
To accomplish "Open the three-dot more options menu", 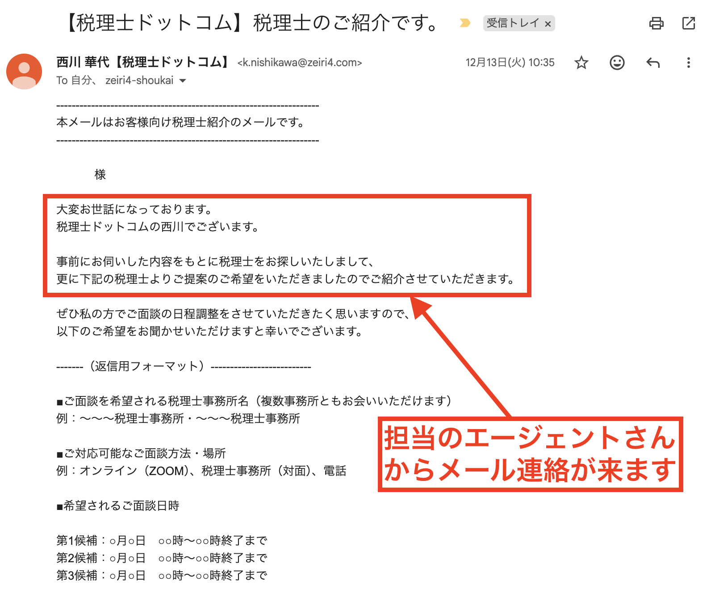I will [688, 63].
